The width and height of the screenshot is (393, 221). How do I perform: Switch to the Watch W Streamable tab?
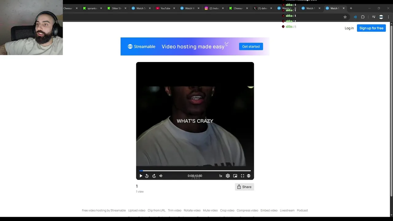click(x=189, y=8)
